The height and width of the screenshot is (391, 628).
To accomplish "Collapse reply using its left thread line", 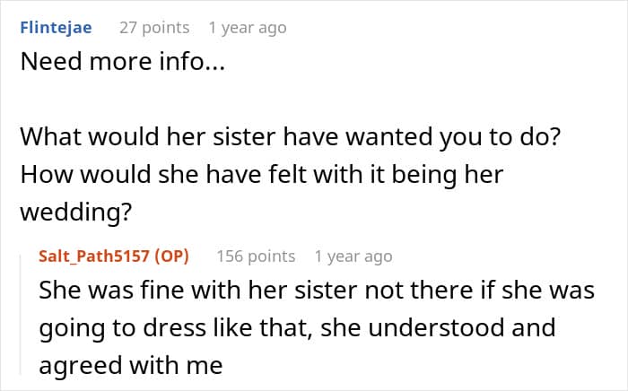I will pos(22,314).
